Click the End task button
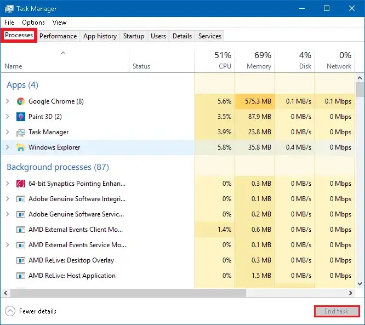This screenshot has width=365, height=325. 337,311
